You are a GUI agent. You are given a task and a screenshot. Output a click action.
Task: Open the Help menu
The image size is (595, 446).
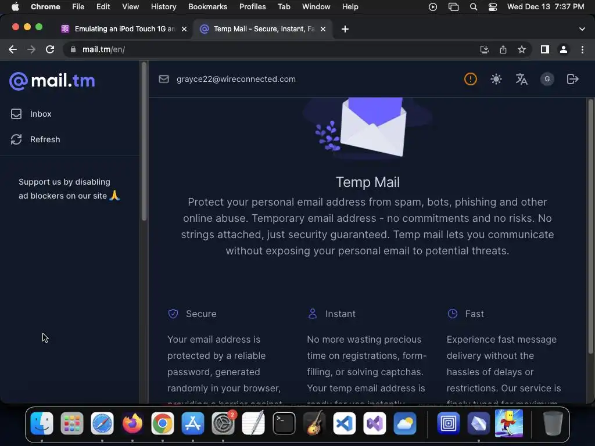point(350,7)
